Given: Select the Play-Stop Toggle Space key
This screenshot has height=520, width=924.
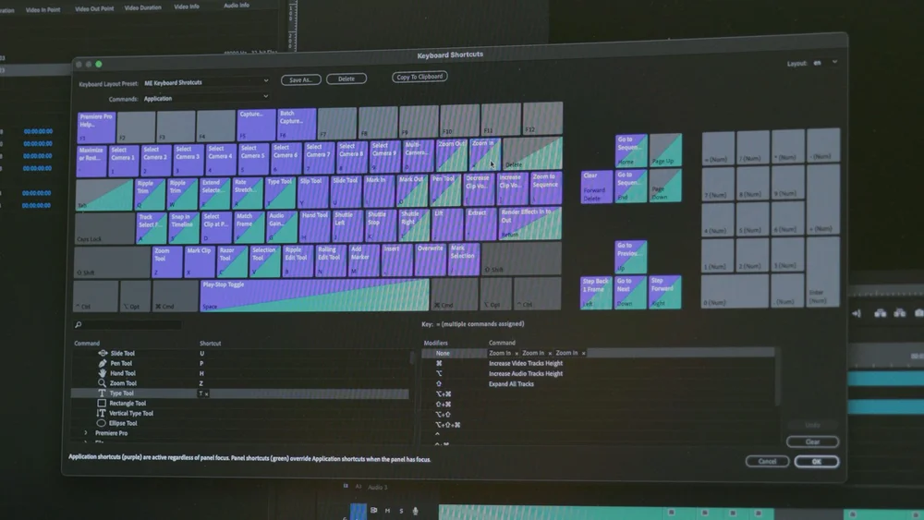Looking at the screenshot, I should (315, 295).
